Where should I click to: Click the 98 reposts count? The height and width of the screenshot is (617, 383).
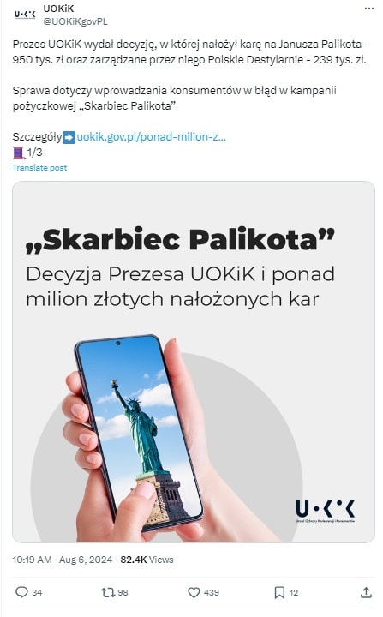point(123,593)
